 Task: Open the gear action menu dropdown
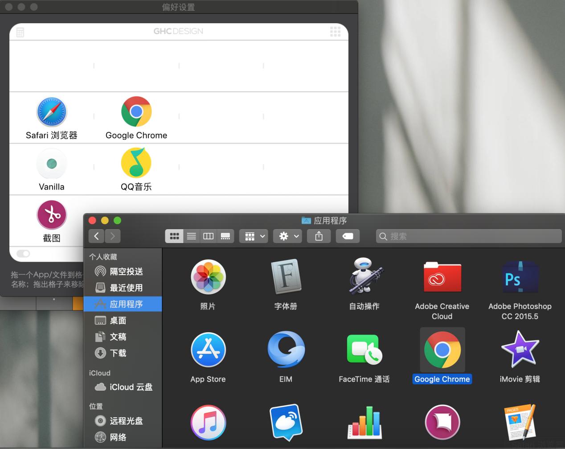[x=288, y=236]
